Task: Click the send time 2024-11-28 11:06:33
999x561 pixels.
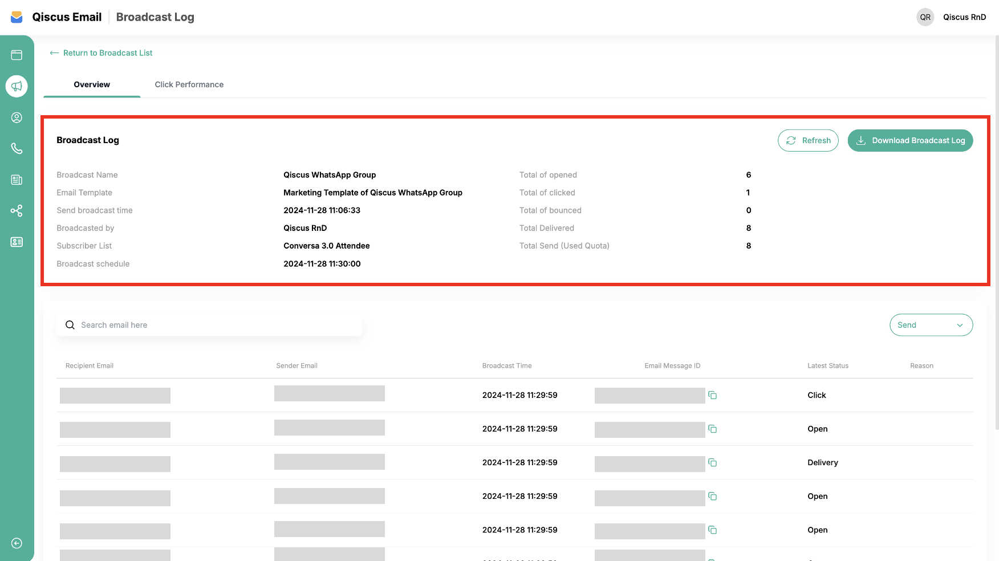Action: coord(322,210)
